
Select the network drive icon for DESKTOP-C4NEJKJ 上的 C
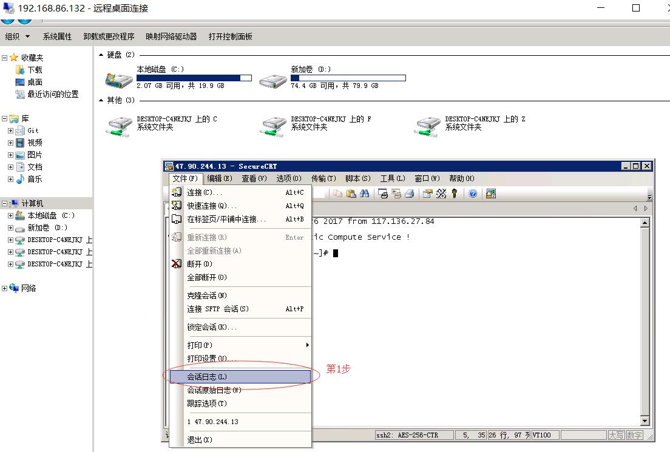tap(119, 127)
